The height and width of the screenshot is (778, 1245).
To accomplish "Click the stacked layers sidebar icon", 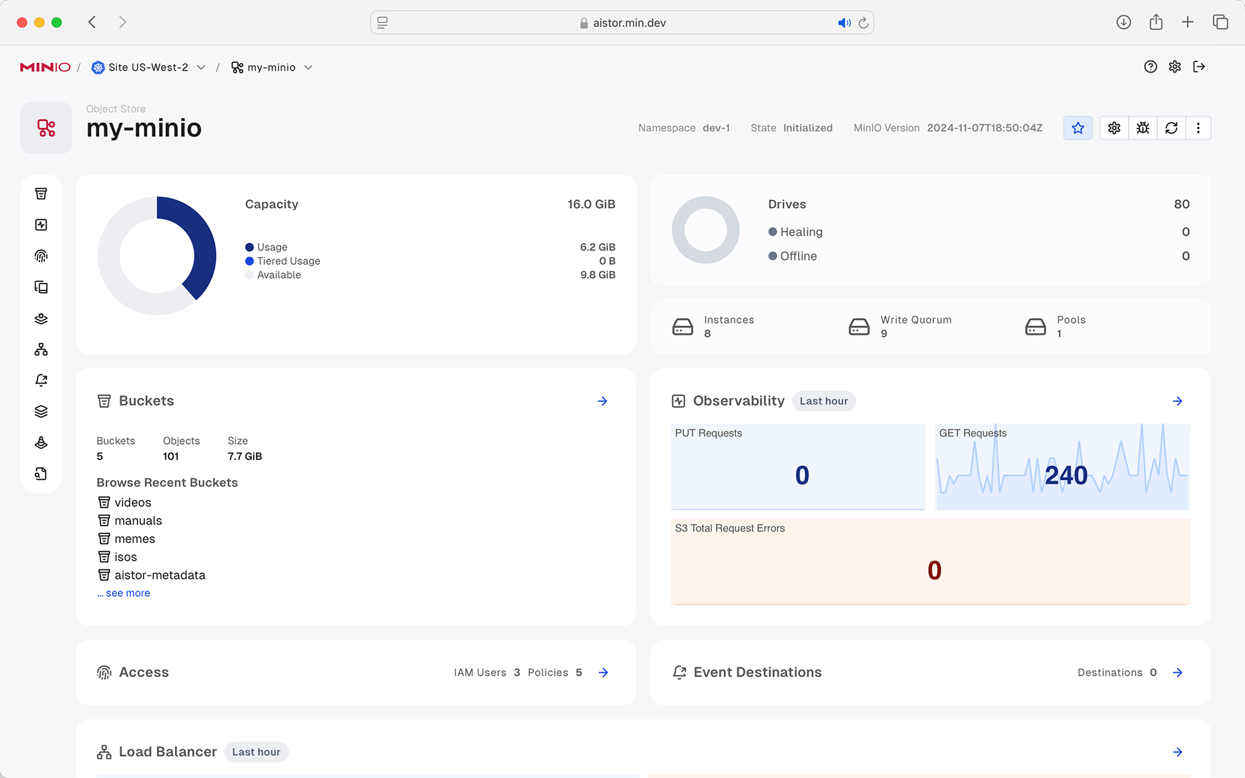I will (x=41, y=411).
